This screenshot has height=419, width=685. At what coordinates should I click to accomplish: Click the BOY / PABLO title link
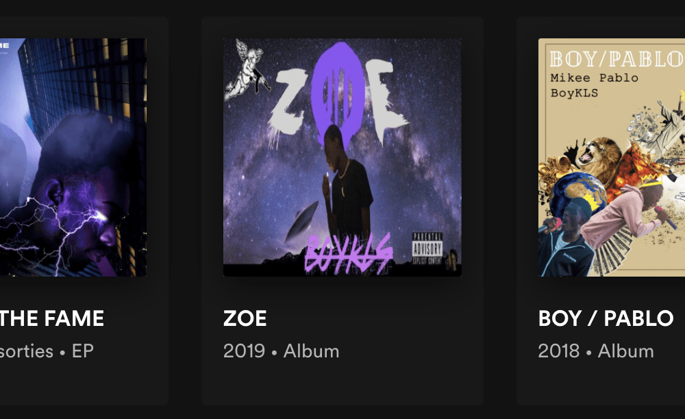(606, 318)
